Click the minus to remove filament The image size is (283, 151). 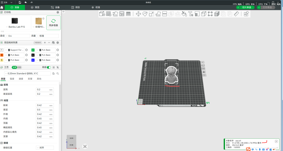pos(49,43)
